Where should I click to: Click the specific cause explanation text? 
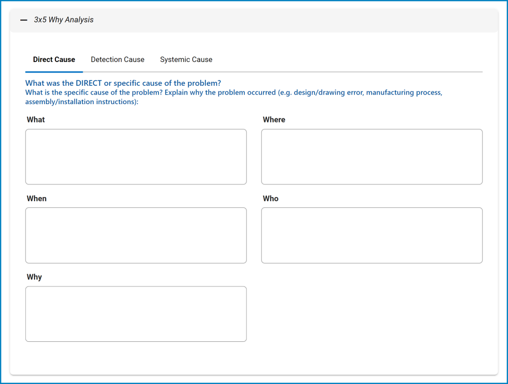click(233, 97)
